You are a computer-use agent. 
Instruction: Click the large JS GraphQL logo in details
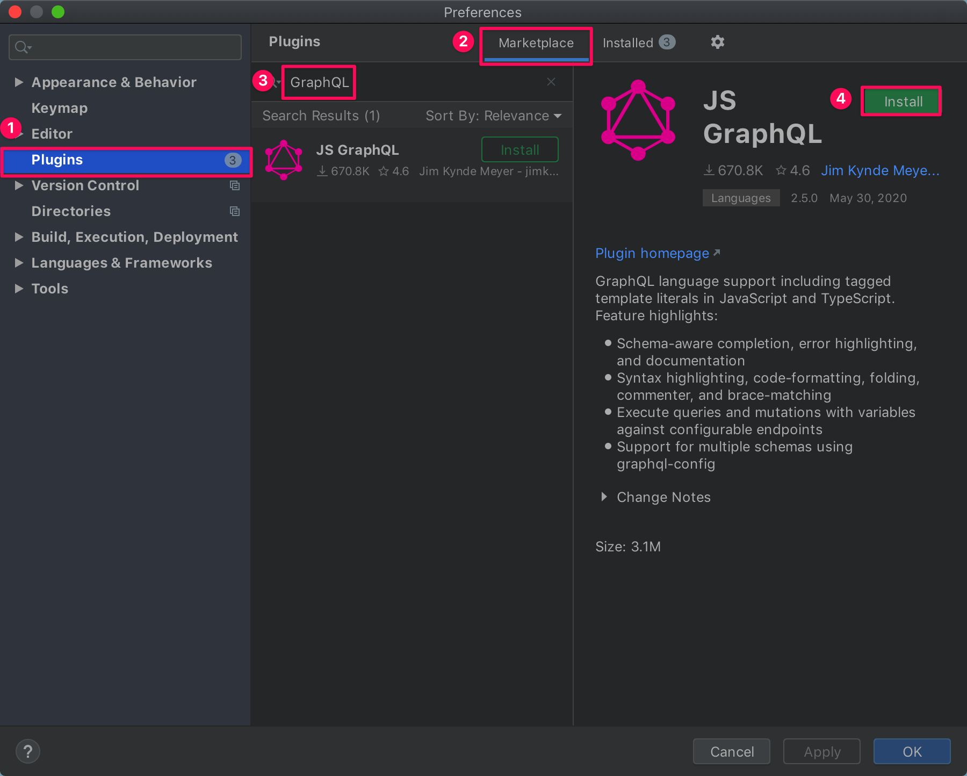pos(638,120)
